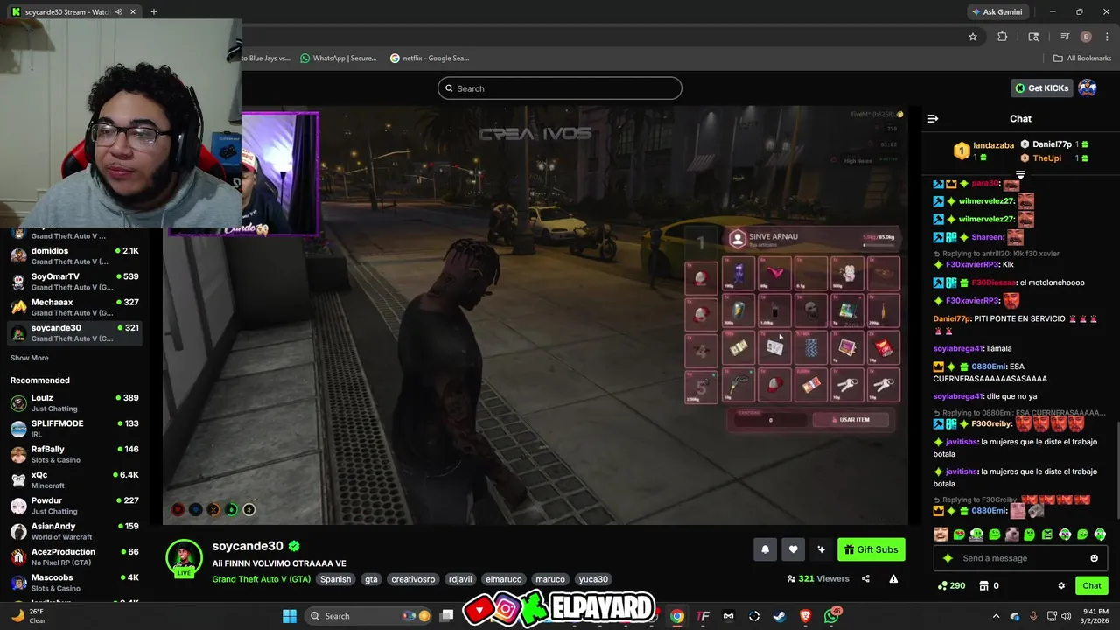Select the soycande30 Stream browser tab

(x=73, y=11)
